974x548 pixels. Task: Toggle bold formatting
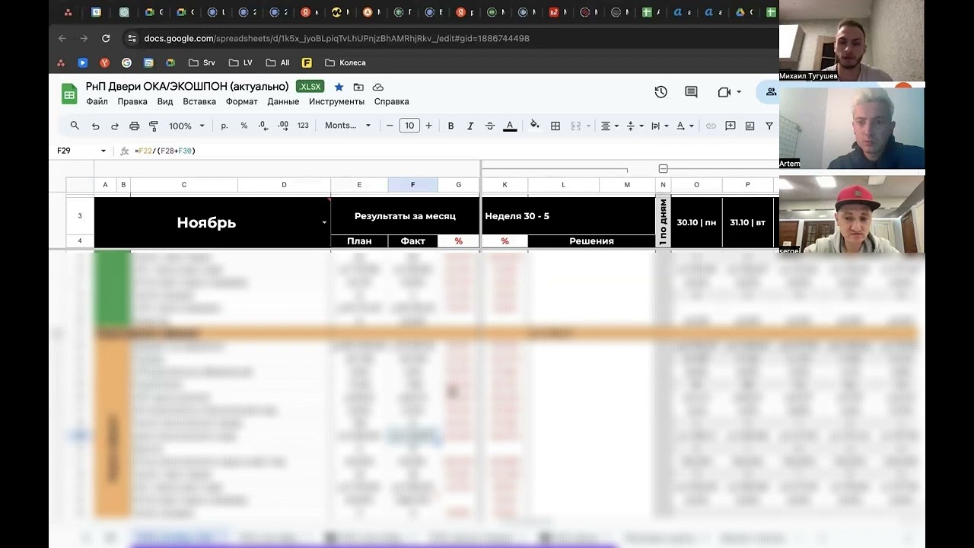(450, 126)
